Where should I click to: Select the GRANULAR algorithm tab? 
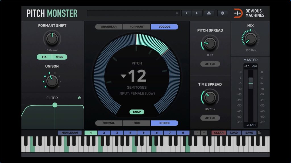click(109, 27)
